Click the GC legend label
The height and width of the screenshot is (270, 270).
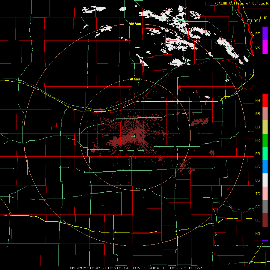257,207
